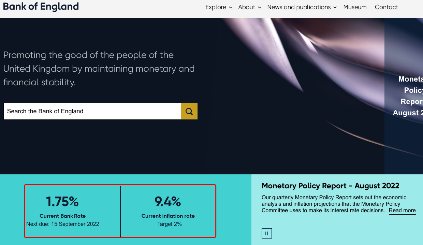Open the Explore menu
This screenshot has width=423, height=245.
216,7
